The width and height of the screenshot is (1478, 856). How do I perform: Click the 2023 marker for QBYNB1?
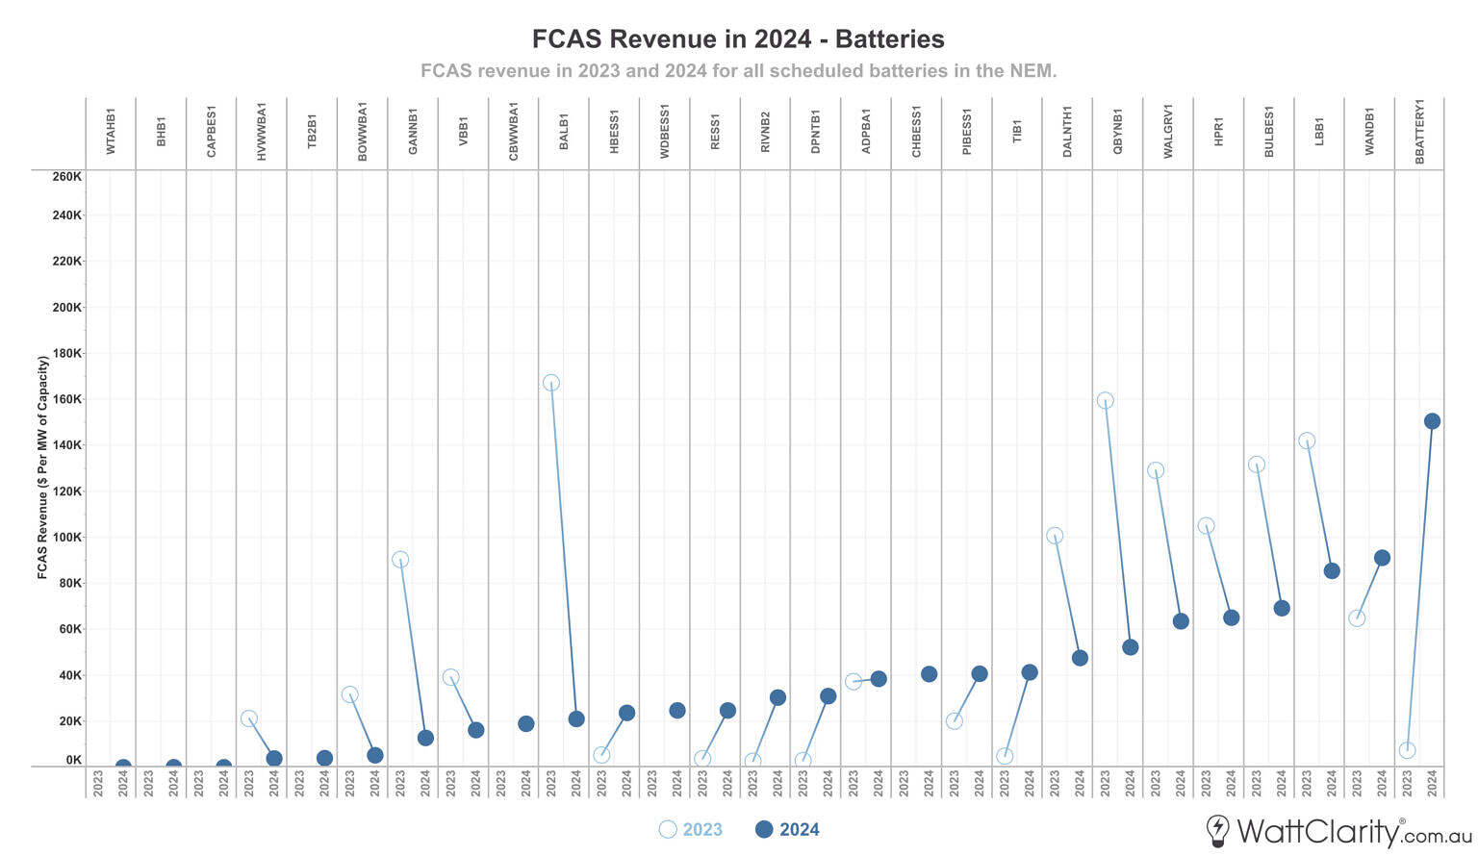coord(1105,399)
